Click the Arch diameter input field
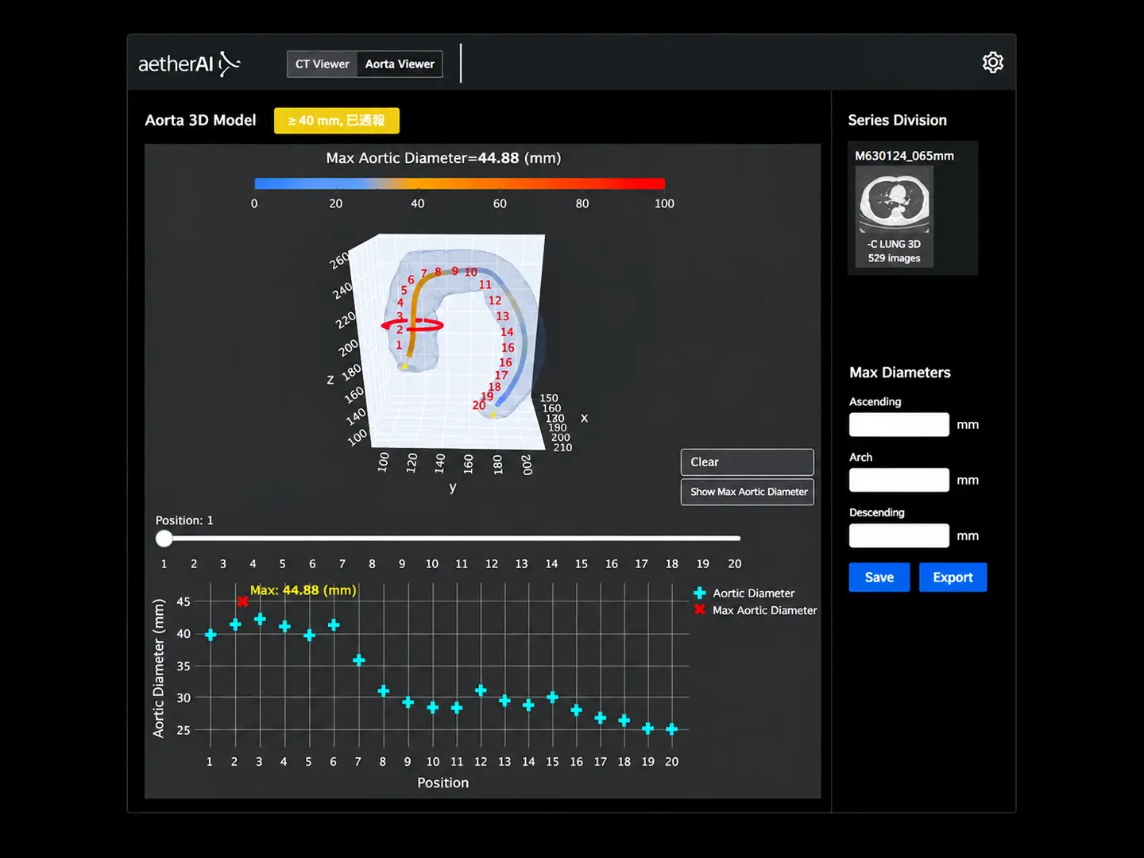The image size is (1144, 858). [x=899, y=480]
